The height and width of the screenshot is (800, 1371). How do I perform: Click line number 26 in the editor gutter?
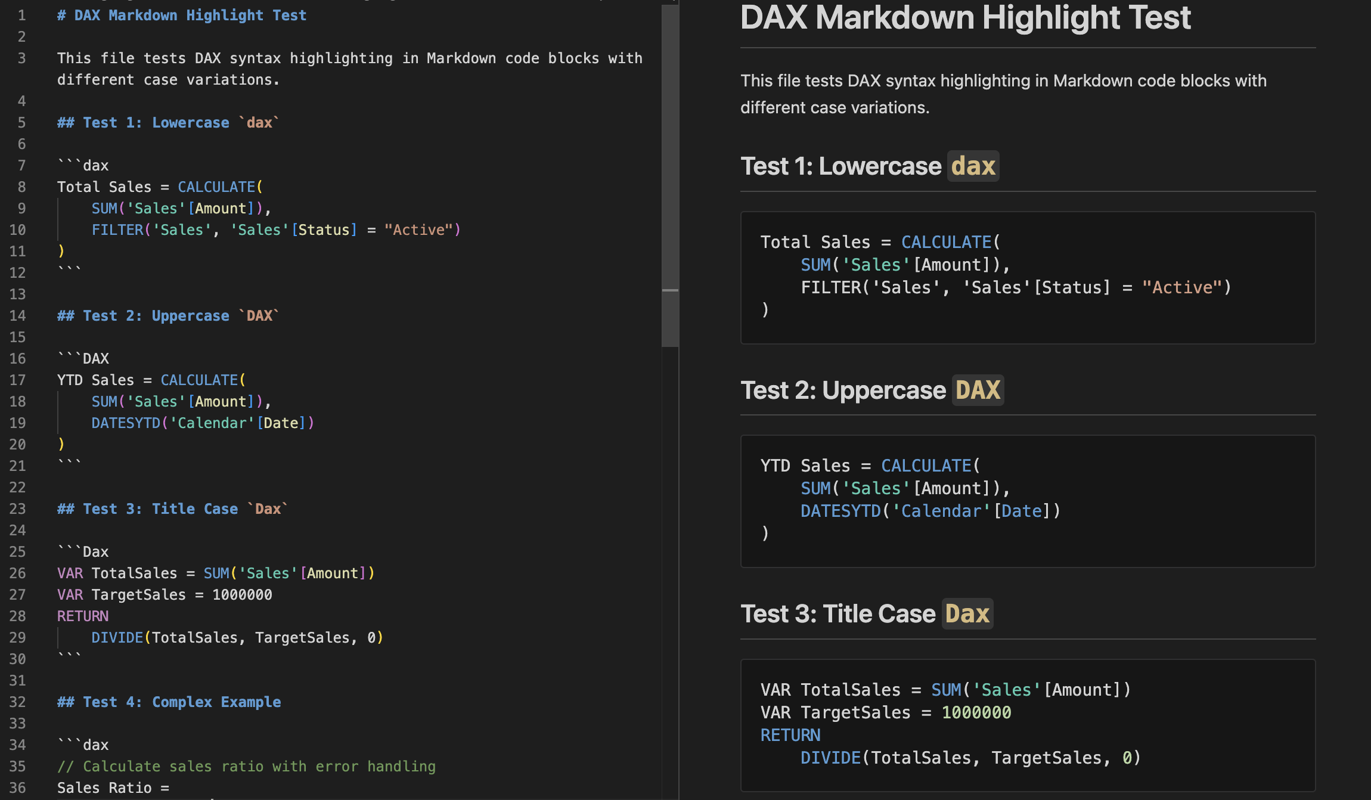[x=18, y=573]
